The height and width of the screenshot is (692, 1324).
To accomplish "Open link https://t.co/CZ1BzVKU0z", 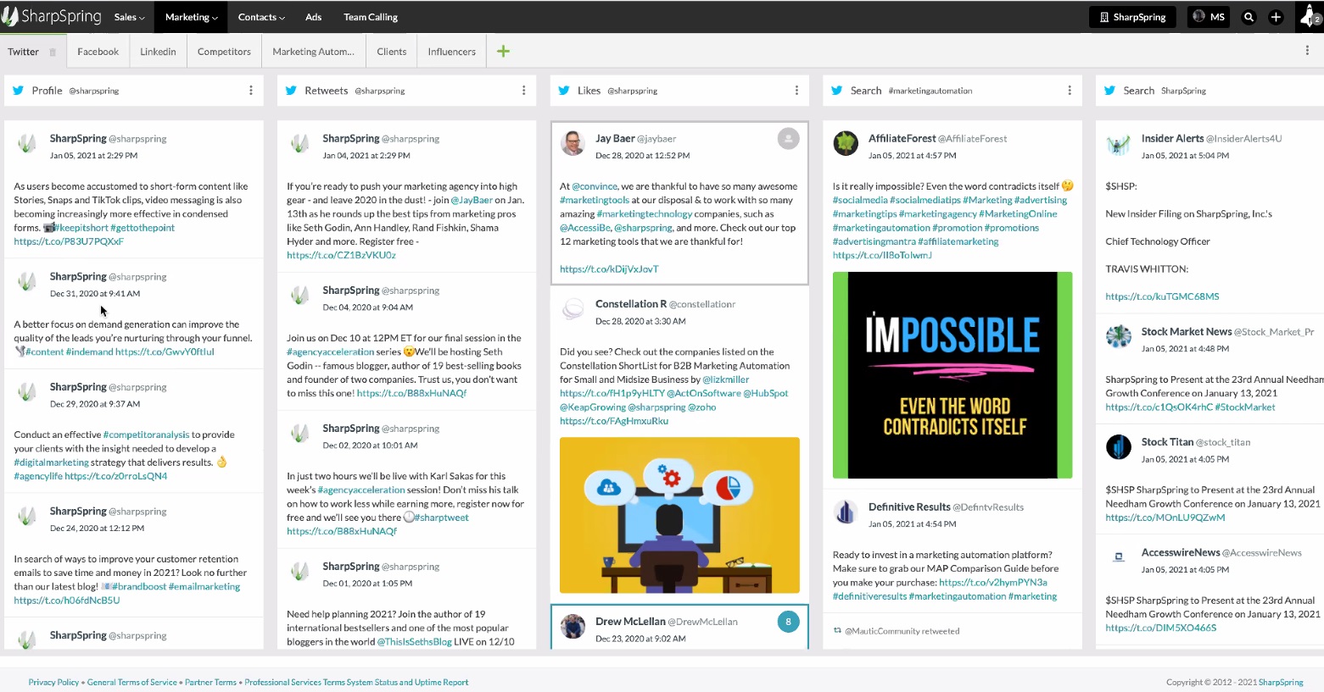I will [x=341, y=255].
